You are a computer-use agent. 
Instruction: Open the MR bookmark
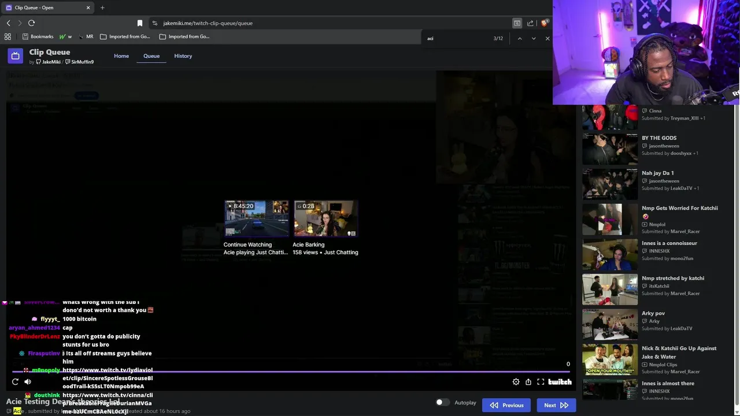(x=86, y=36)
